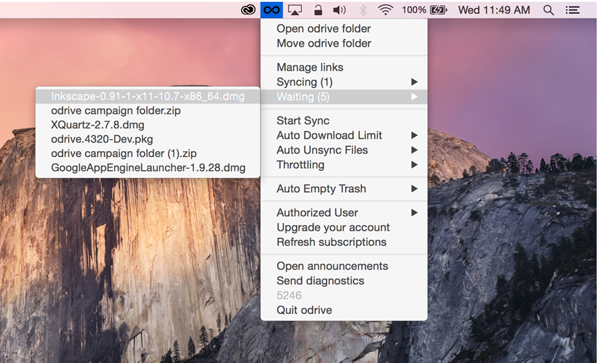Expand Auto Download Limit submenu arrow
Viewport: 597px width, 363px height.
click(415, 135)
